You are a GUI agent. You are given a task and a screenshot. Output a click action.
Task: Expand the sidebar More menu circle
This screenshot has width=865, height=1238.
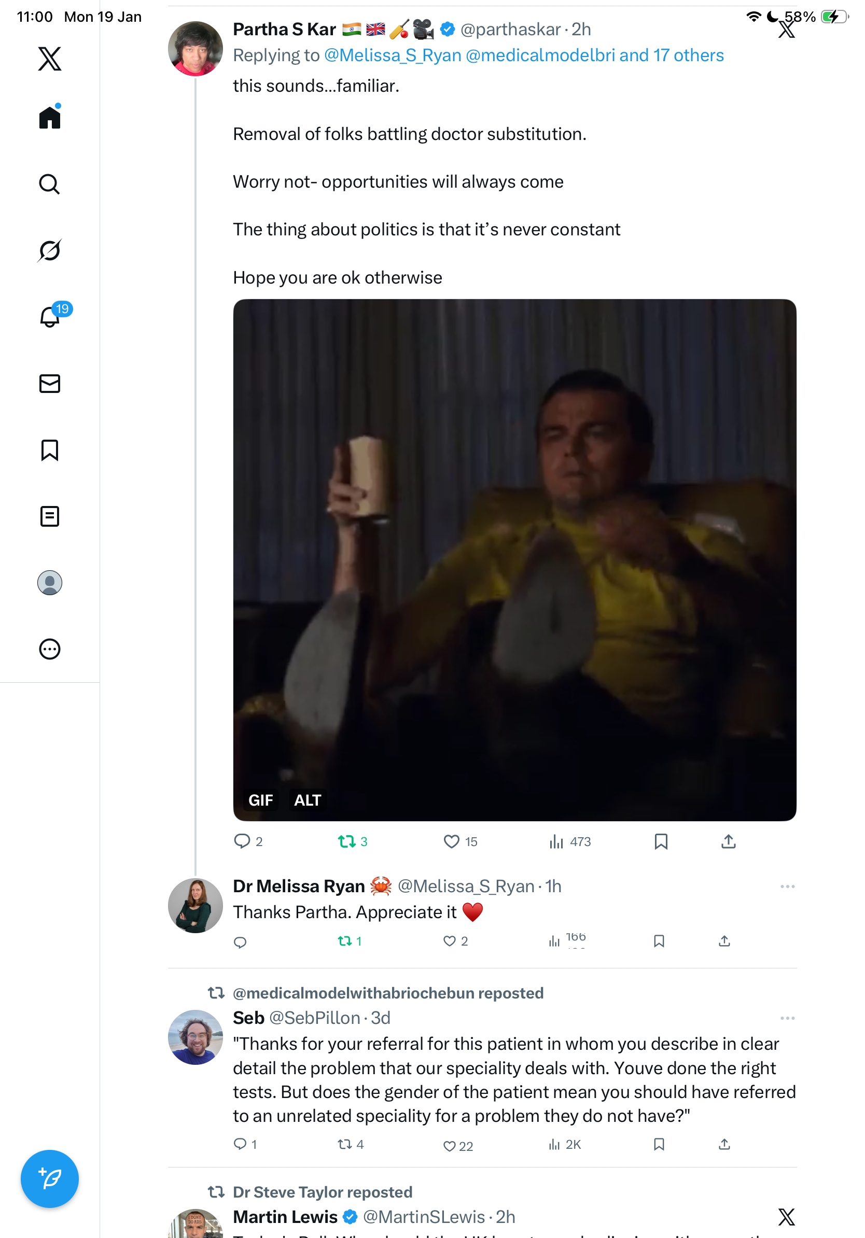click(x=50, y=649)
